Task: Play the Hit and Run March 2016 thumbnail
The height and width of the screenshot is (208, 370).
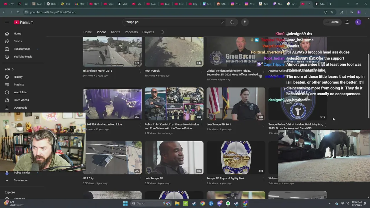Action: coord(112,52)
